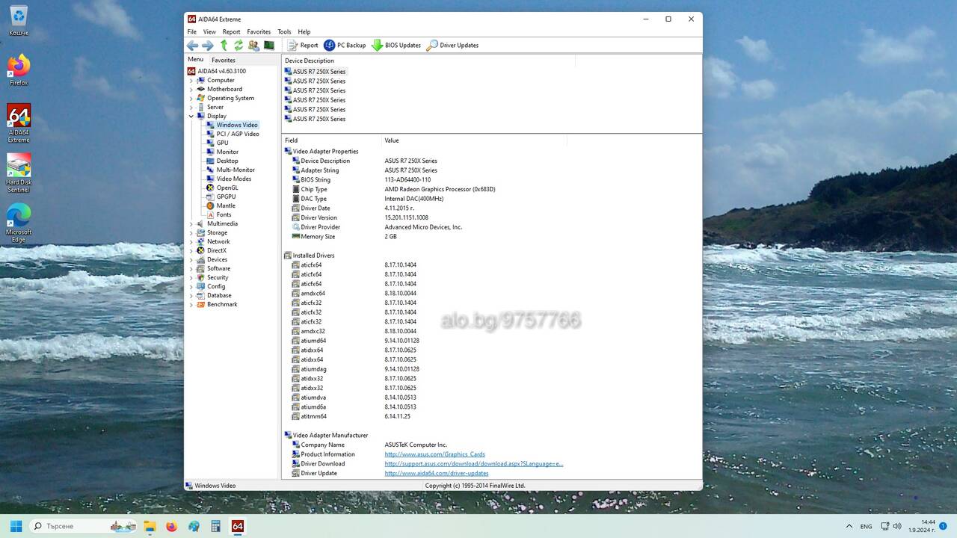Open the support.asus.com driver download link

click(x=474, y=464)
